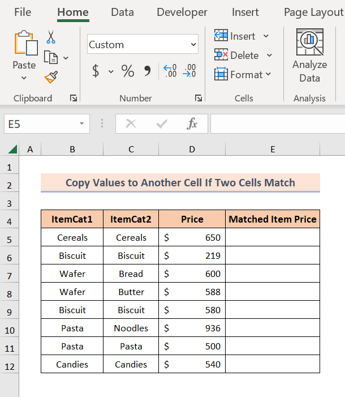Click the ItemCat1 header cell

click(72, 219)
